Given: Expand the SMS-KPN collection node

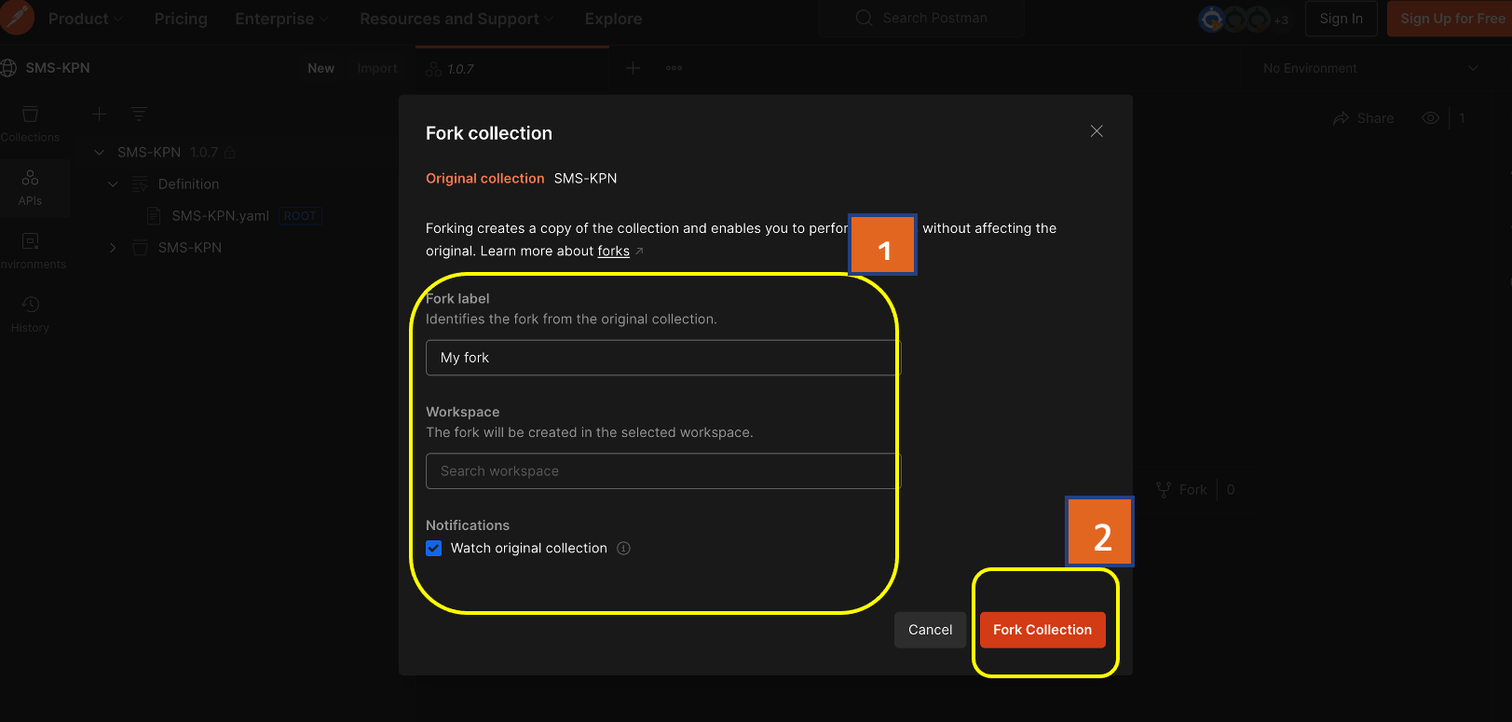Looking at the screenshot, I should (x=113, y=248).
